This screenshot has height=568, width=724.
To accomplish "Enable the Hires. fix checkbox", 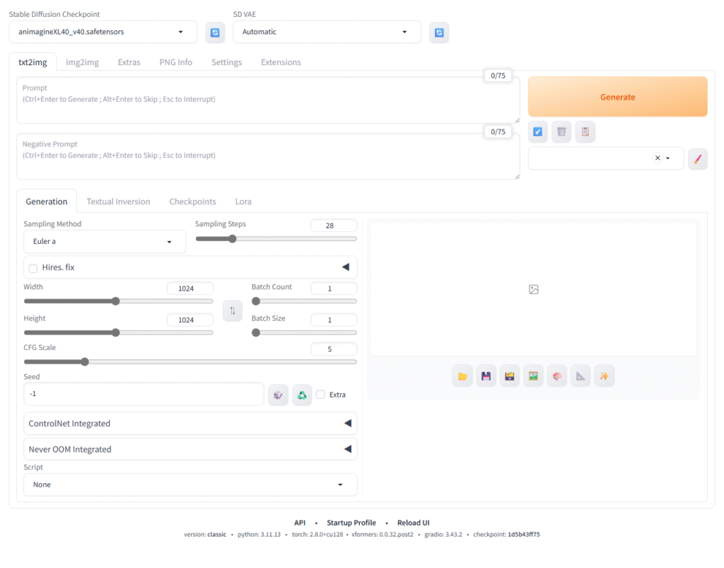I will click(33, 268).
